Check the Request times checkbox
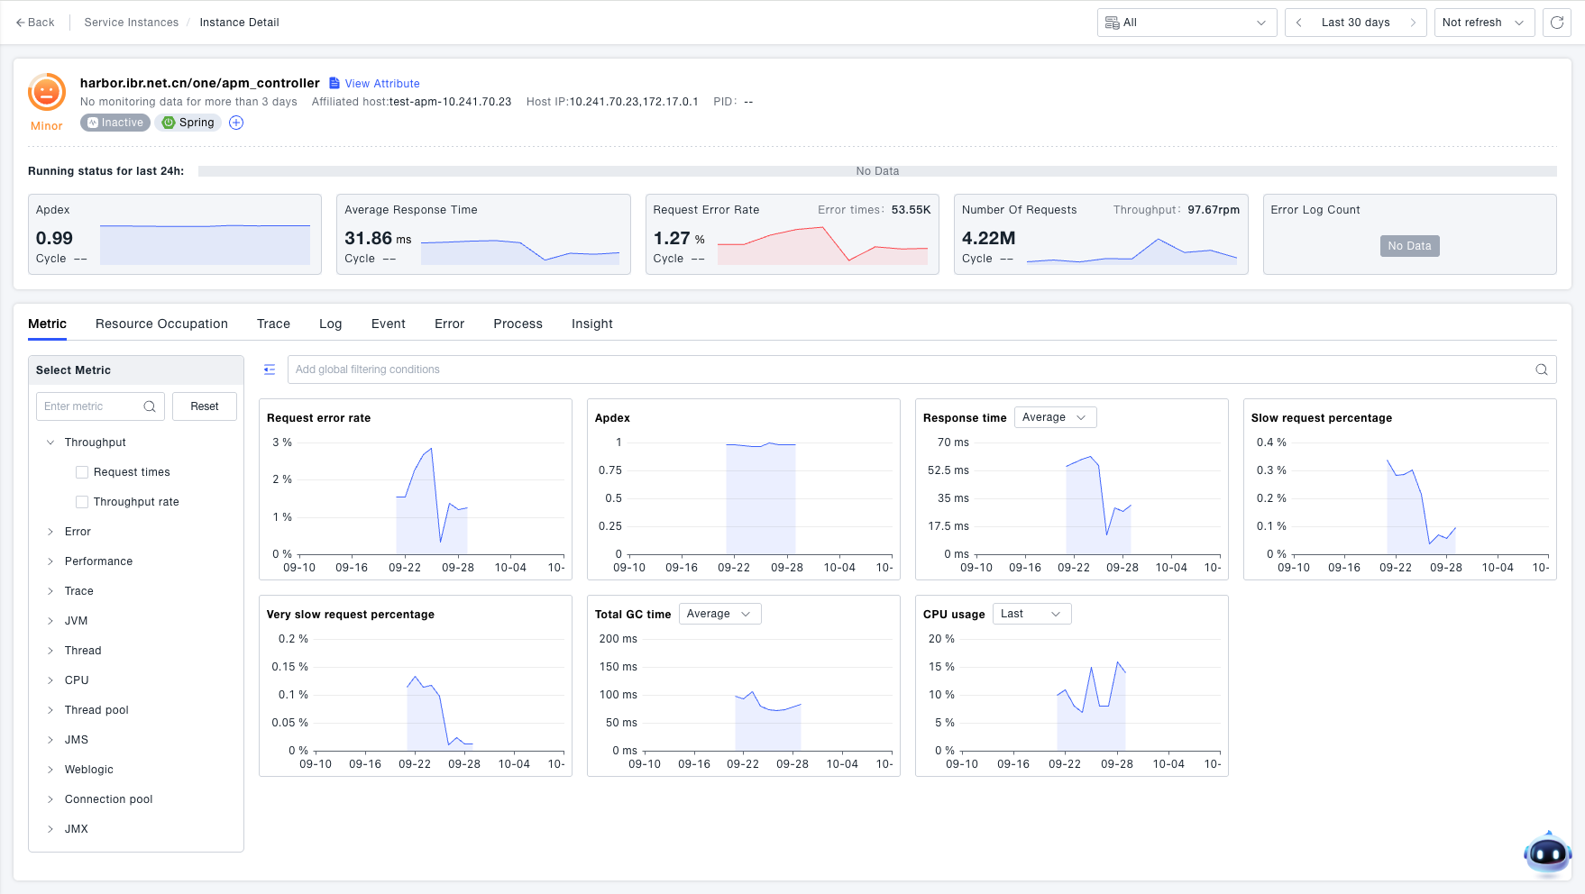Viewport: 1585px width, 894px height. (x=82, y=472)
